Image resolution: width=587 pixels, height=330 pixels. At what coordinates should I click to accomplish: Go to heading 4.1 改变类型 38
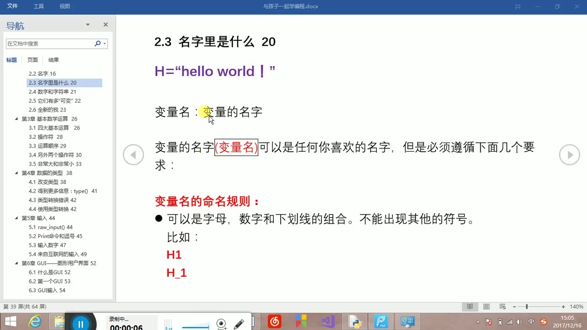click(47, 182)
